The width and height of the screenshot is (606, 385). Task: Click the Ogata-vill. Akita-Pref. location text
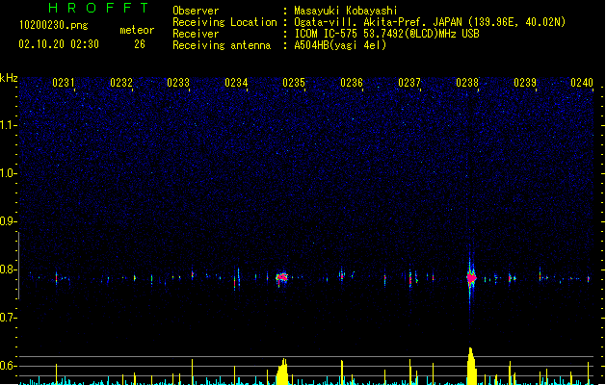pos(430,22)
